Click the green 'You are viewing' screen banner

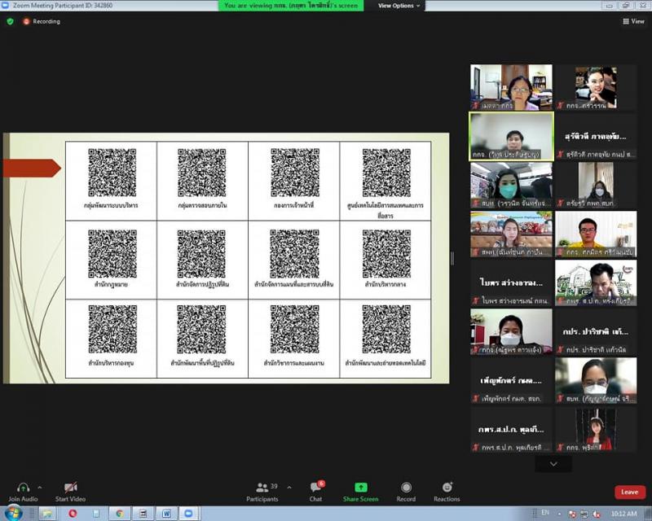pyautogui.click(x=291, y=6)
